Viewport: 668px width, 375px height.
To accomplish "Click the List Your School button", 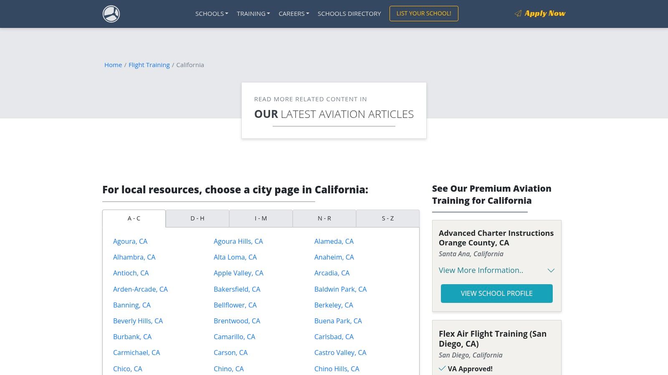I will click(424, 13).
